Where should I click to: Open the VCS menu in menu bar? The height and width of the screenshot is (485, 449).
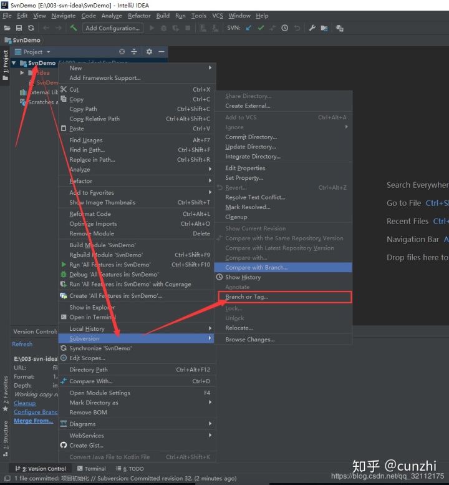coord(218,16)
